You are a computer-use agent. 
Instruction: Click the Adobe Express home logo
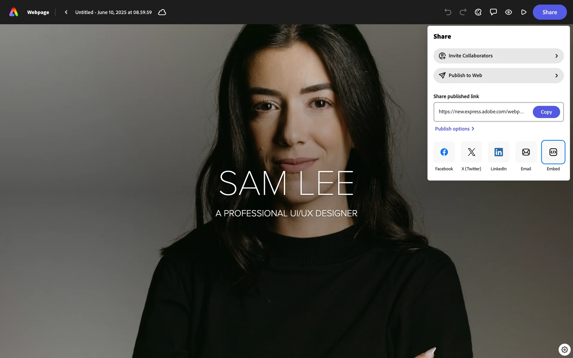point(14,12)
